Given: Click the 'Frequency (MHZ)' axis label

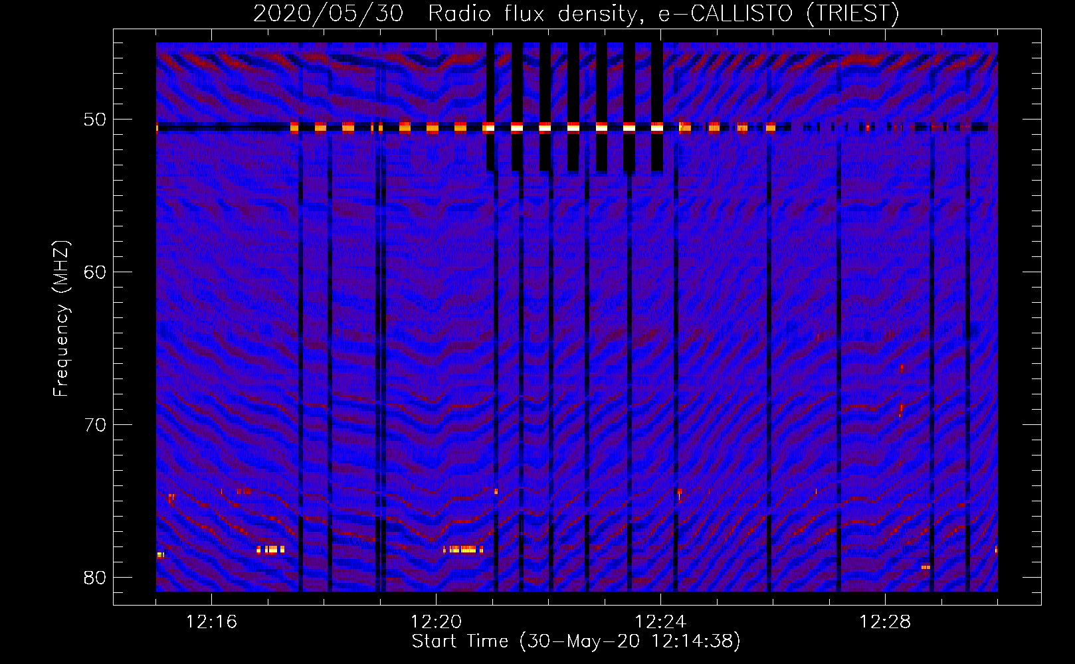Looking at the screenshot, I should click(61, 319).
